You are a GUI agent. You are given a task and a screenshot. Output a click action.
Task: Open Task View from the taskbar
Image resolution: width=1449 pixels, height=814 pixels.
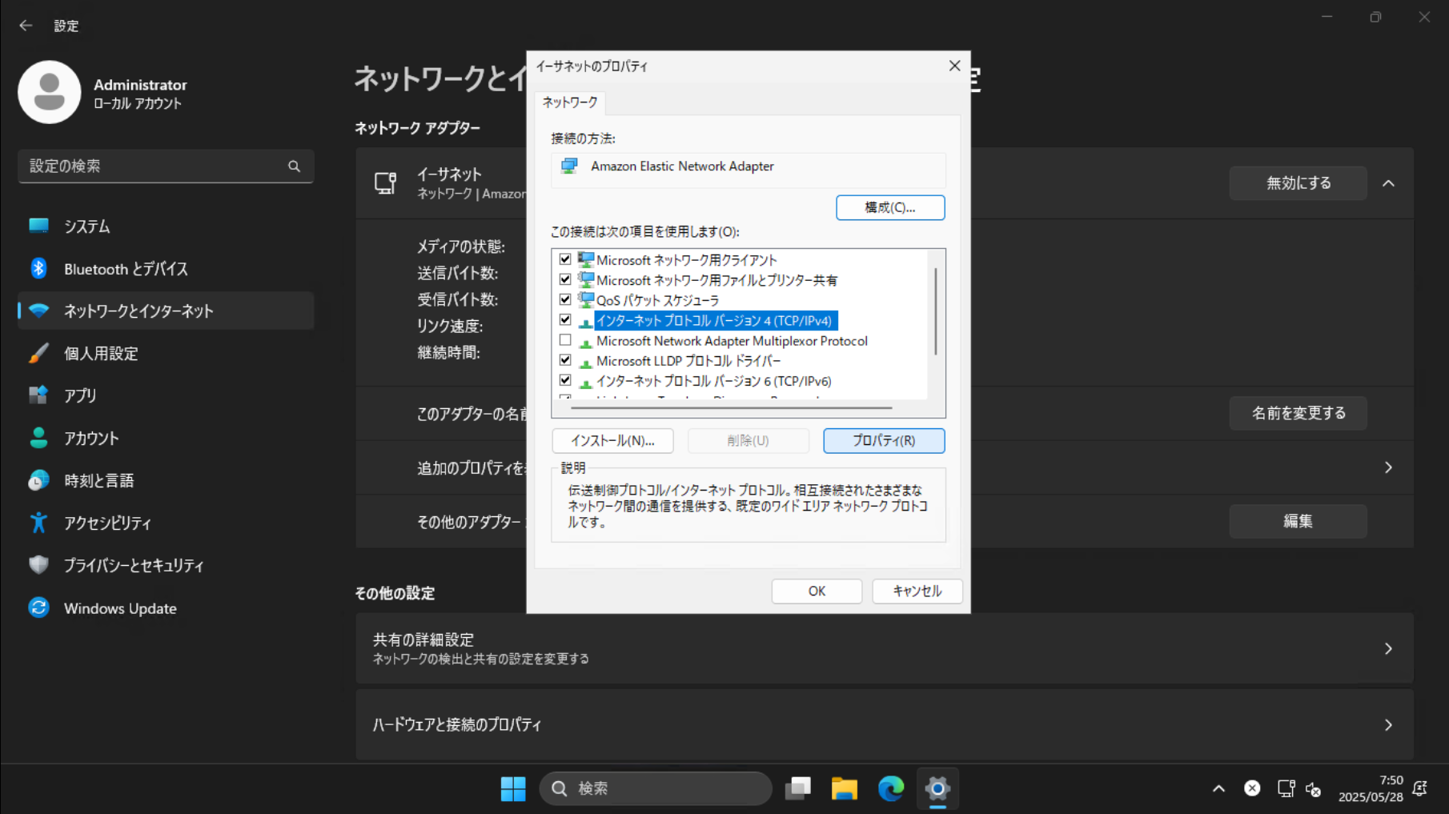click(798, 788)
